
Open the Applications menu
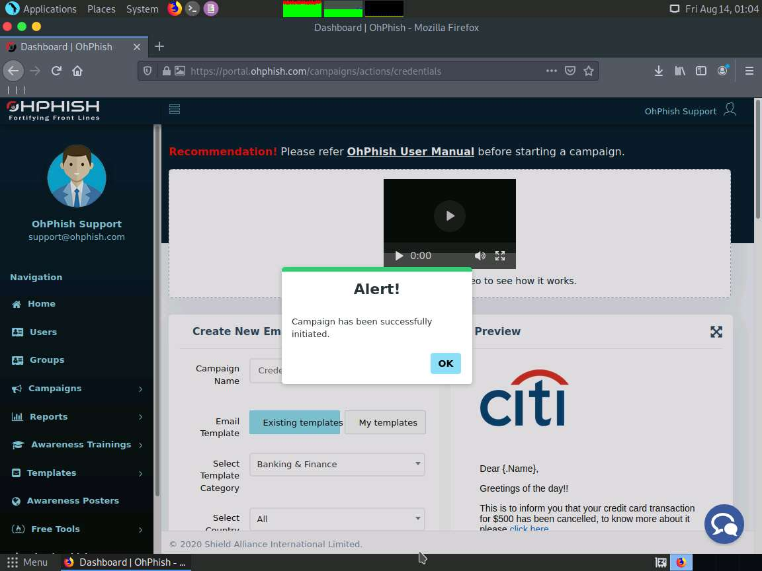coord(50,9)
